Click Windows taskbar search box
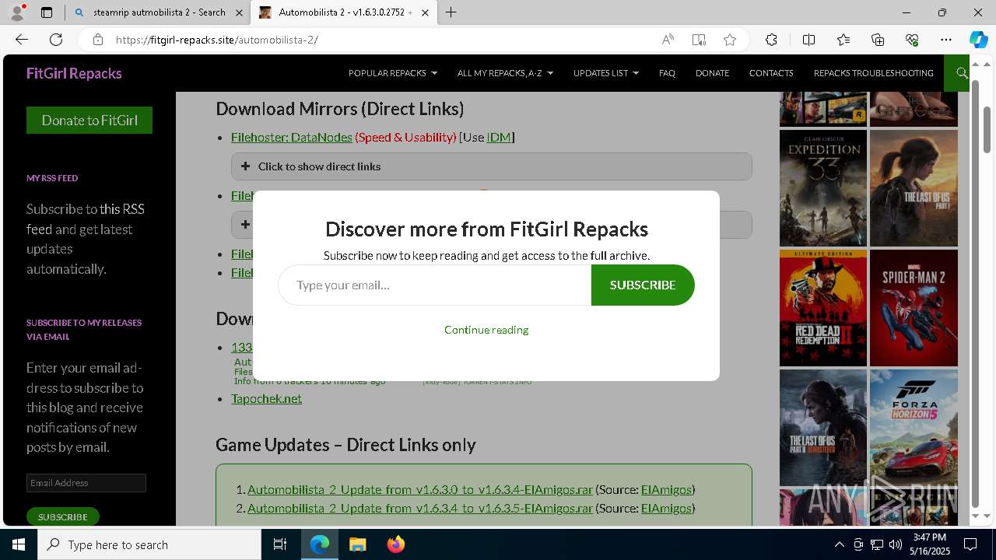996x560 pixels. coord(149,544)
